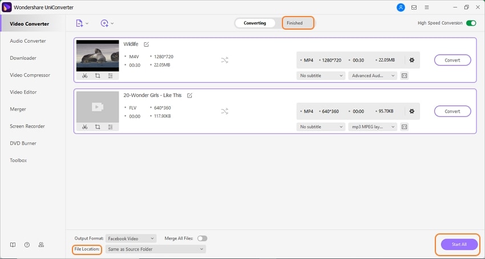Click the File Location label
This screenshot has height=259, width=485.
click(x=87, y=249)
